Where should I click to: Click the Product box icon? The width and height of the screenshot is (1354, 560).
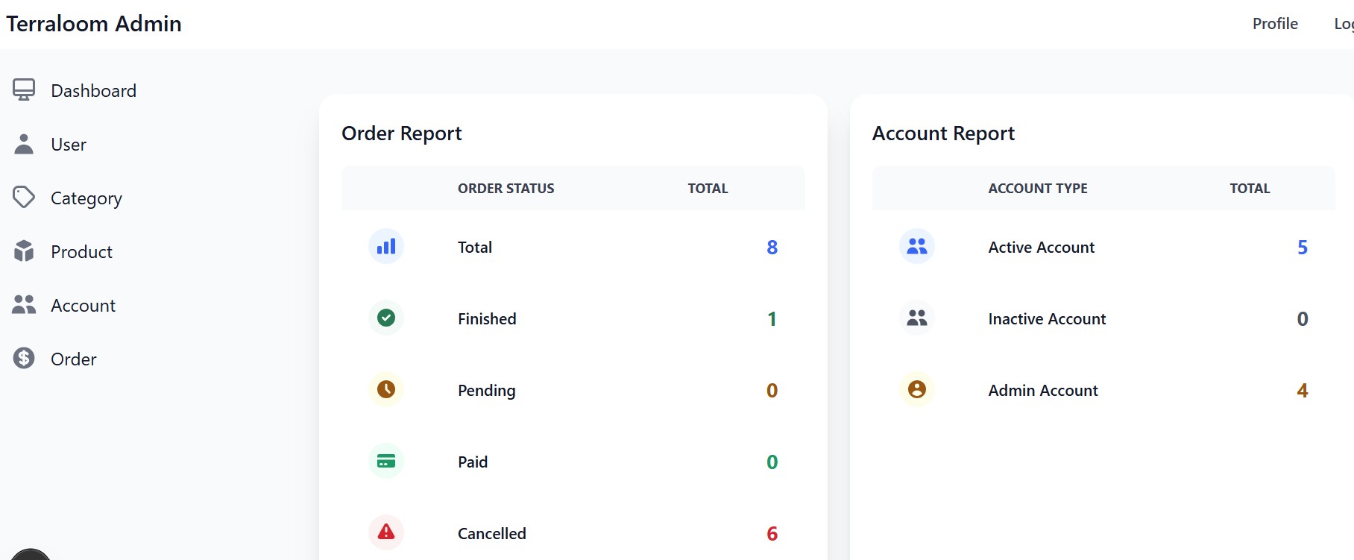click(x=24, y=251)
